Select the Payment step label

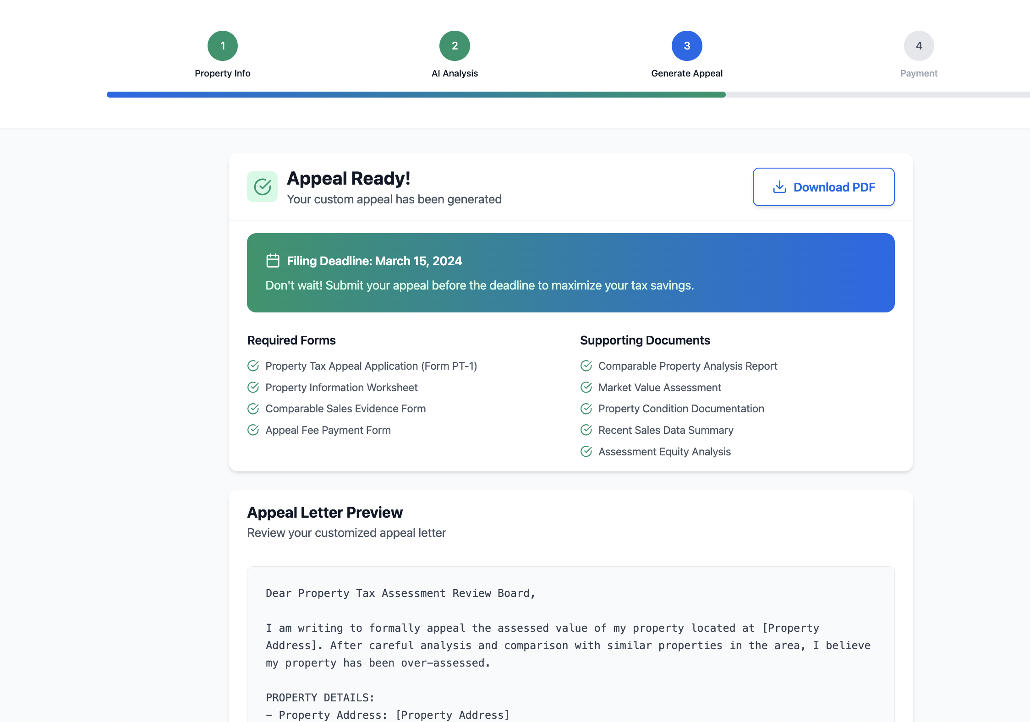[919, 73]
